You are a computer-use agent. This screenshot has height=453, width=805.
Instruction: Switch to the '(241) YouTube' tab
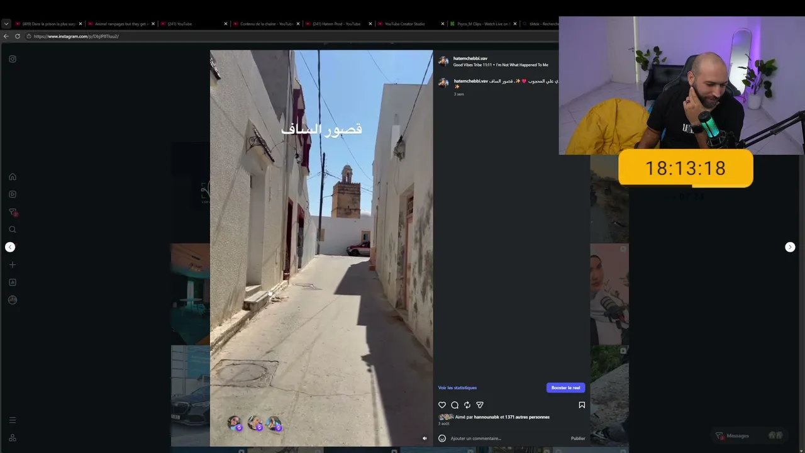194,24
